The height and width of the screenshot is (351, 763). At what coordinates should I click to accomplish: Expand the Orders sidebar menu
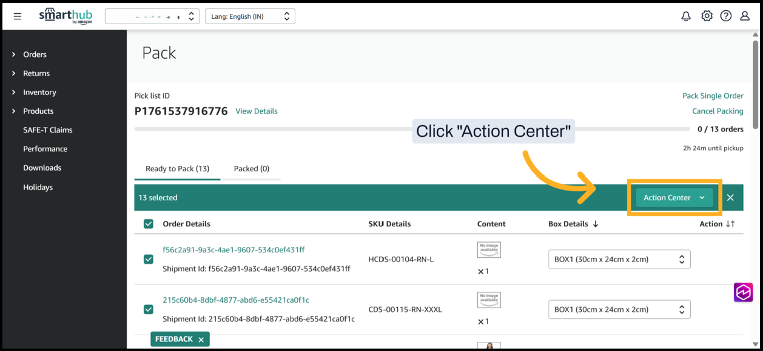pos(35,54)
